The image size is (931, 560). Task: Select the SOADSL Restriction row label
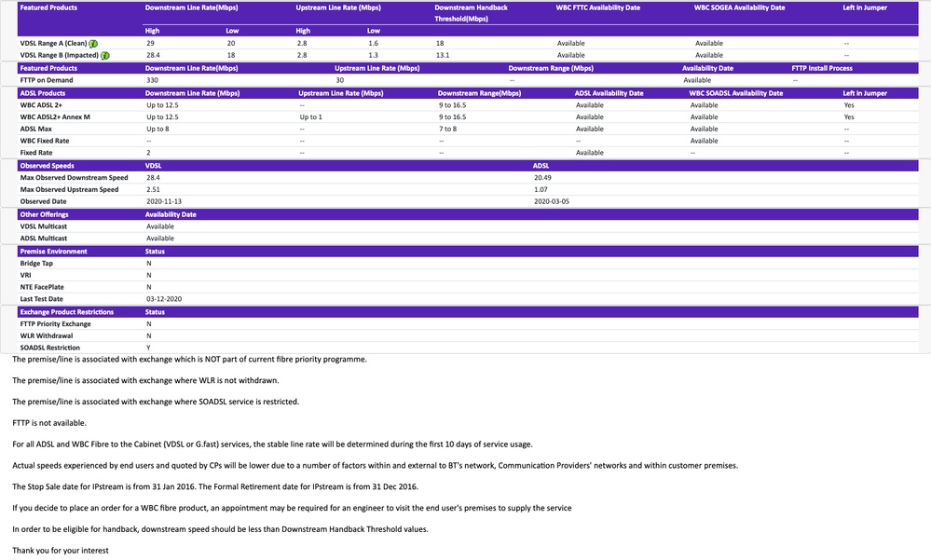pyautogui.click(x=50, y=348)
